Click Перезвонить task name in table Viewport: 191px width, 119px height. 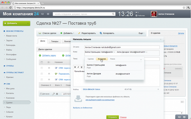pyautogui.click(x=64, y=74)
